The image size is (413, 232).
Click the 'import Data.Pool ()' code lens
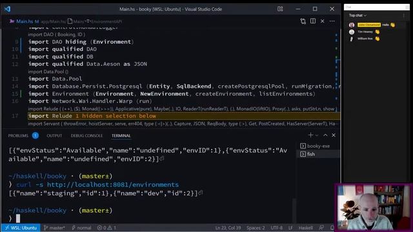48,72
